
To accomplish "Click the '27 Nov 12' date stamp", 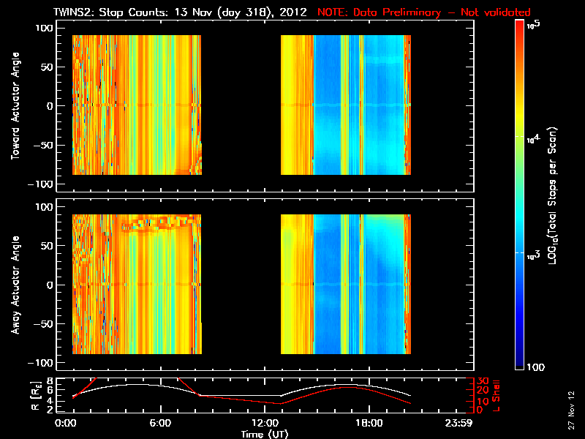I will point(572,410).
